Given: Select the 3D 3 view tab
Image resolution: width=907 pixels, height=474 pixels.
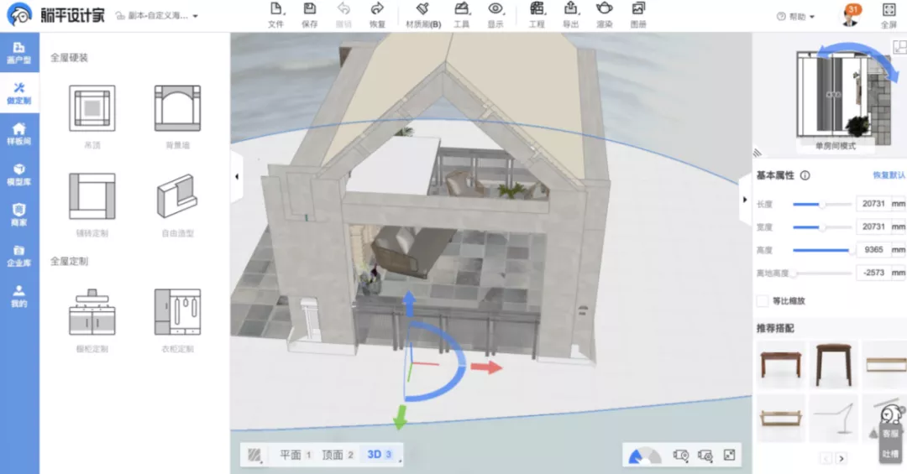Looking at the screenshot, I should pos(380,455).
